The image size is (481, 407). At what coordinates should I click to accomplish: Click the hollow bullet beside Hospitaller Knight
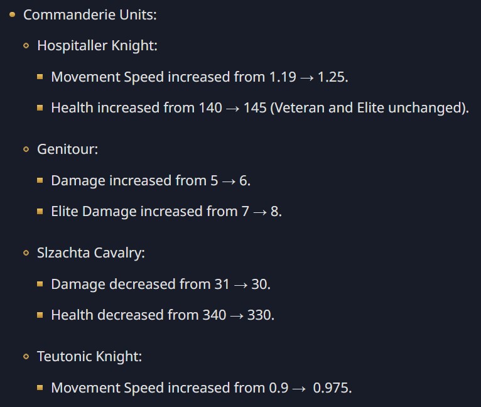point(26,46)
